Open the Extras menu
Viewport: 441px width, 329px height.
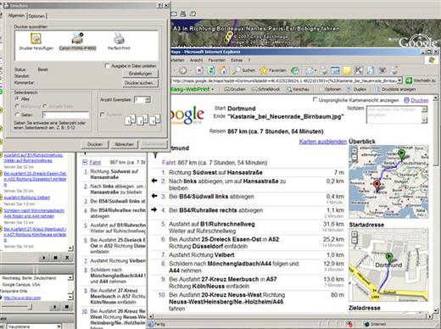tap(237, 60)
